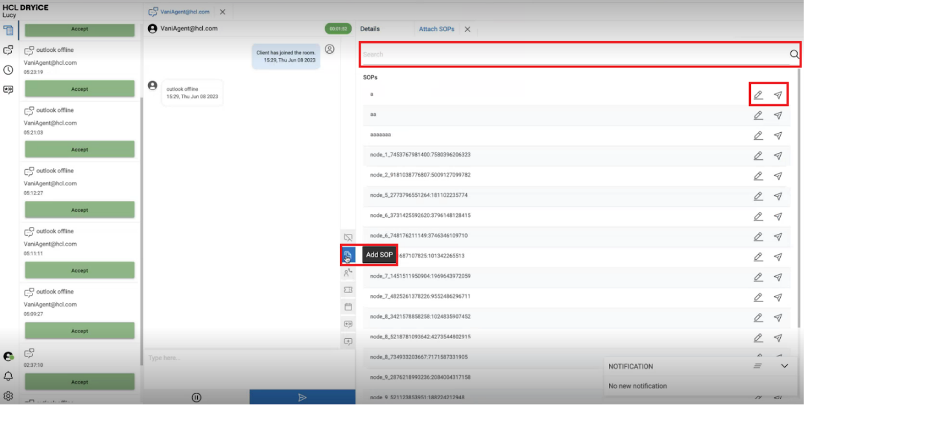928x440 pixels.
Task: Send the SOP named aa
Action: [778, 115]
